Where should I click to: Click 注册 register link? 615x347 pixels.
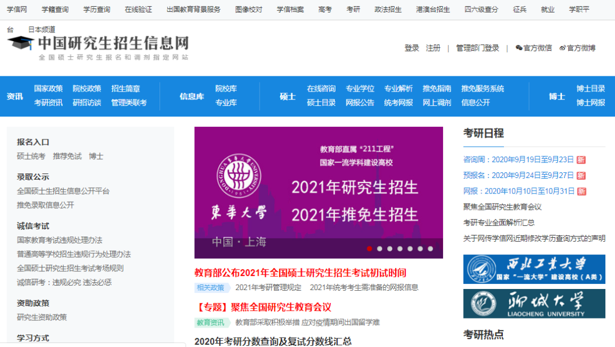[433, 48]
